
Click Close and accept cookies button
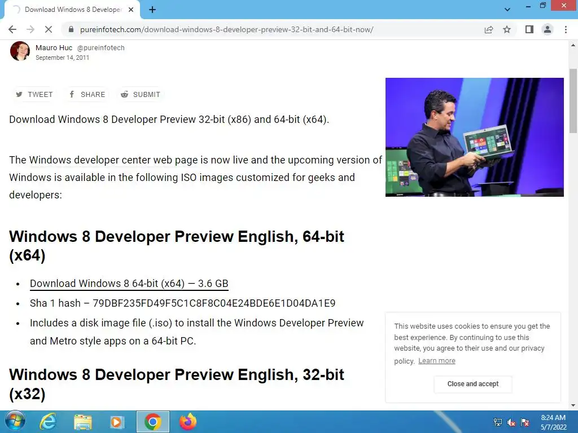click(x=473, y=384)
